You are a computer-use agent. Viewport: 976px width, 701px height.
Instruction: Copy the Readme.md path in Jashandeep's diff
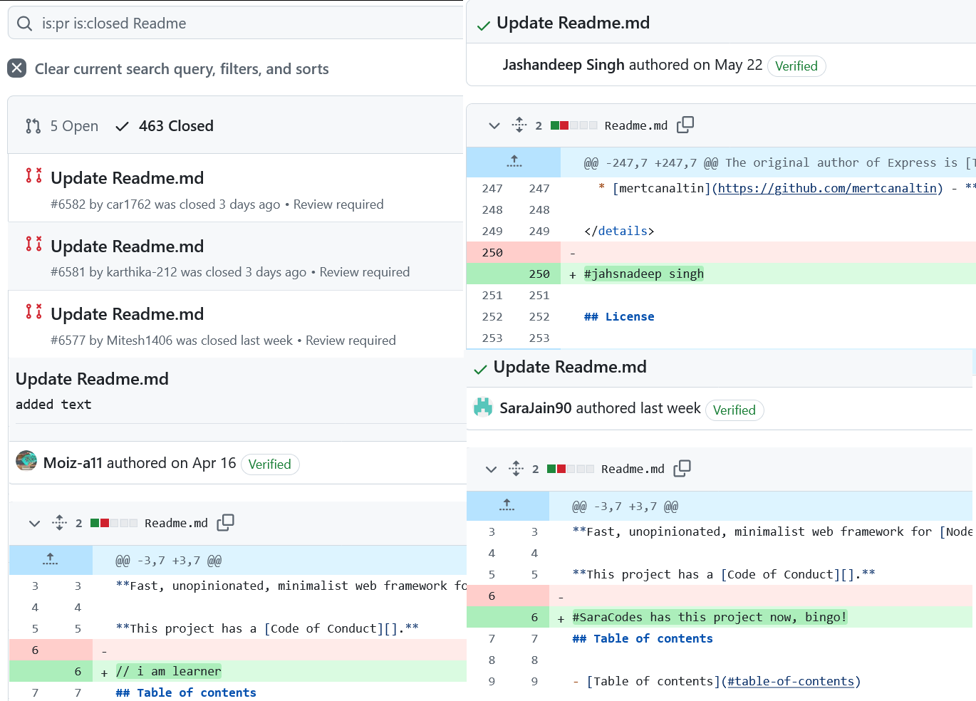(x=685, y=125)
